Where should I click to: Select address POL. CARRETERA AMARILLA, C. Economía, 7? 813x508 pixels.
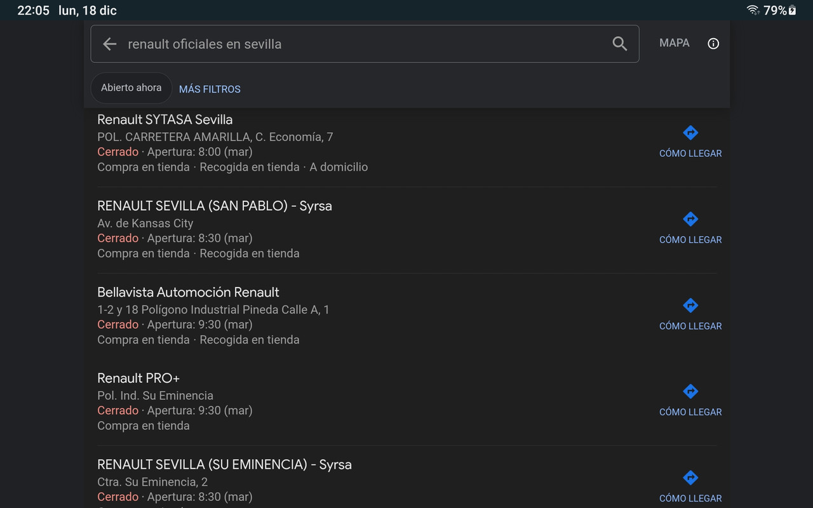click(x=215, y=137)
